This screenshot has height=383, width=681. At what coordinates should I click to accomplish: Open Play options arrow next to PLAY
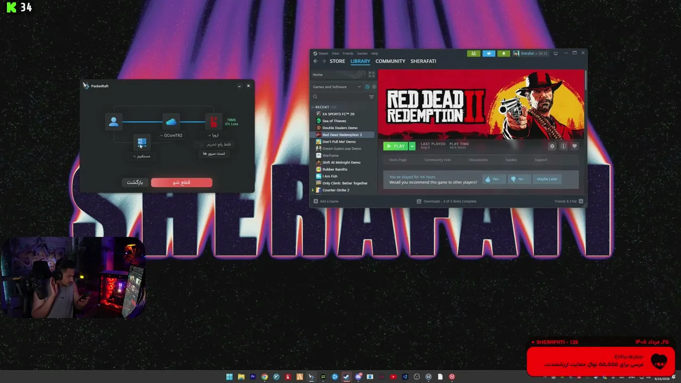tap(412, 146)
